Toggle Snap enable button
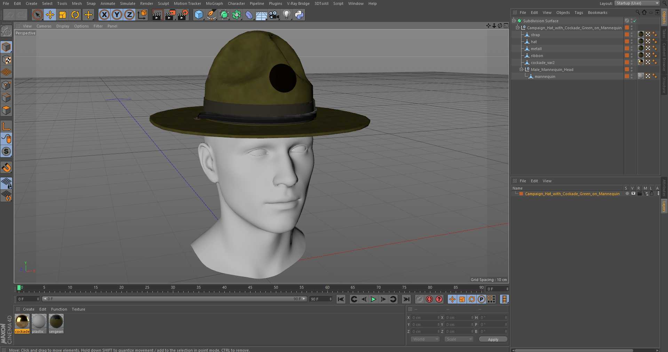This screenshot has width=668, height=352. point(6,151)
